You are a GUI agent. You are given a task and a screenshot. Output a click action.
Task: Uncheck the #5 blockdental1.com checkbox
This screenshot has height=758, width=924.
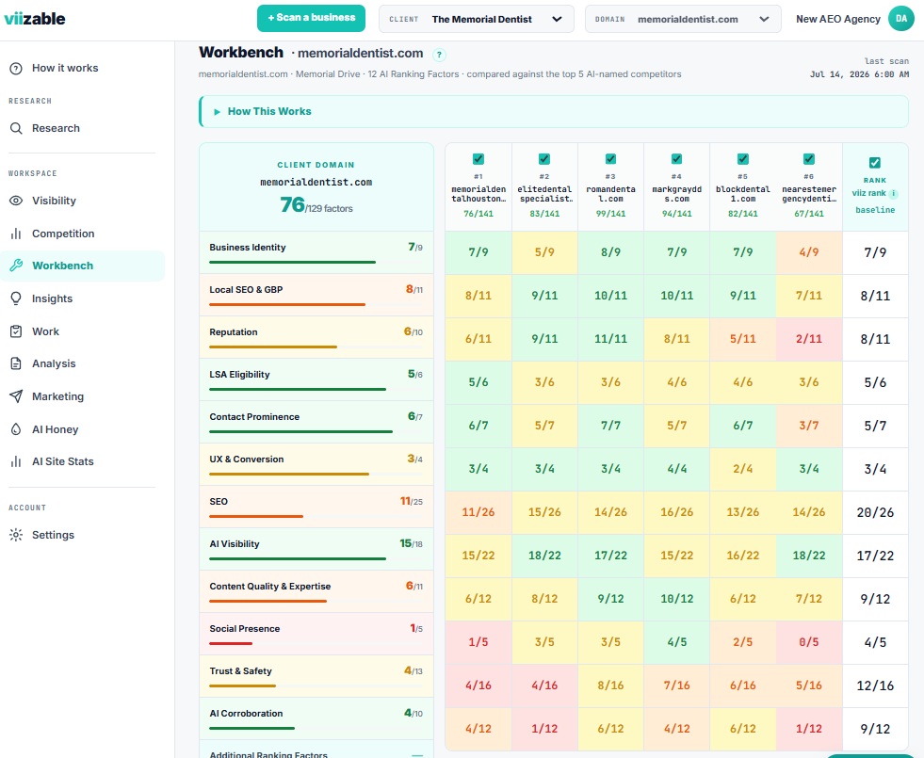(743, 159)
